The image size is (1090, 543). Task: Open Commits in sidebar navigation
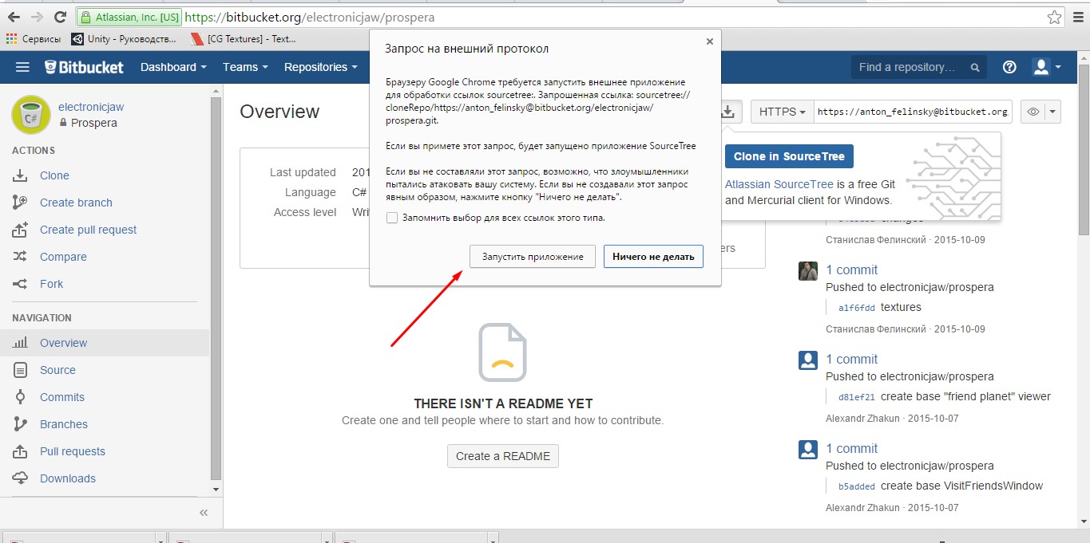pyautogui.click(x=62, y=397)
